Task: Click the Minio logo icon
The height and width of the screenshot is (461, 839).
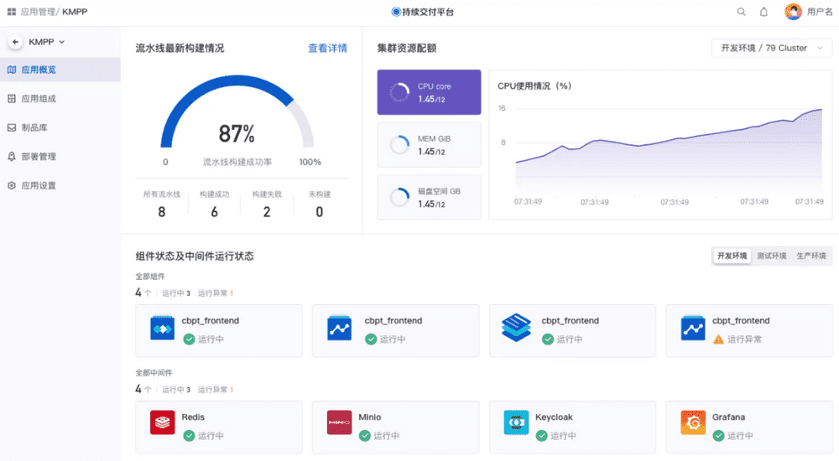Action: coord(339,422)
